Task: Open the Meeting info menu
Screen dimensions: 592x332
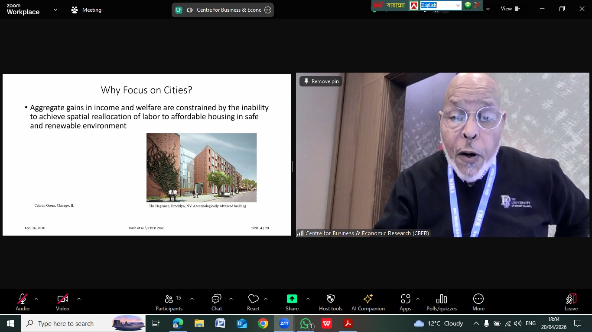Action: [86, 10]
